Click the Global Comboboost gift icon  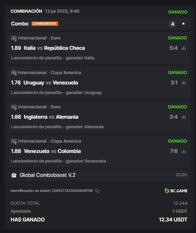coord(14,175)
